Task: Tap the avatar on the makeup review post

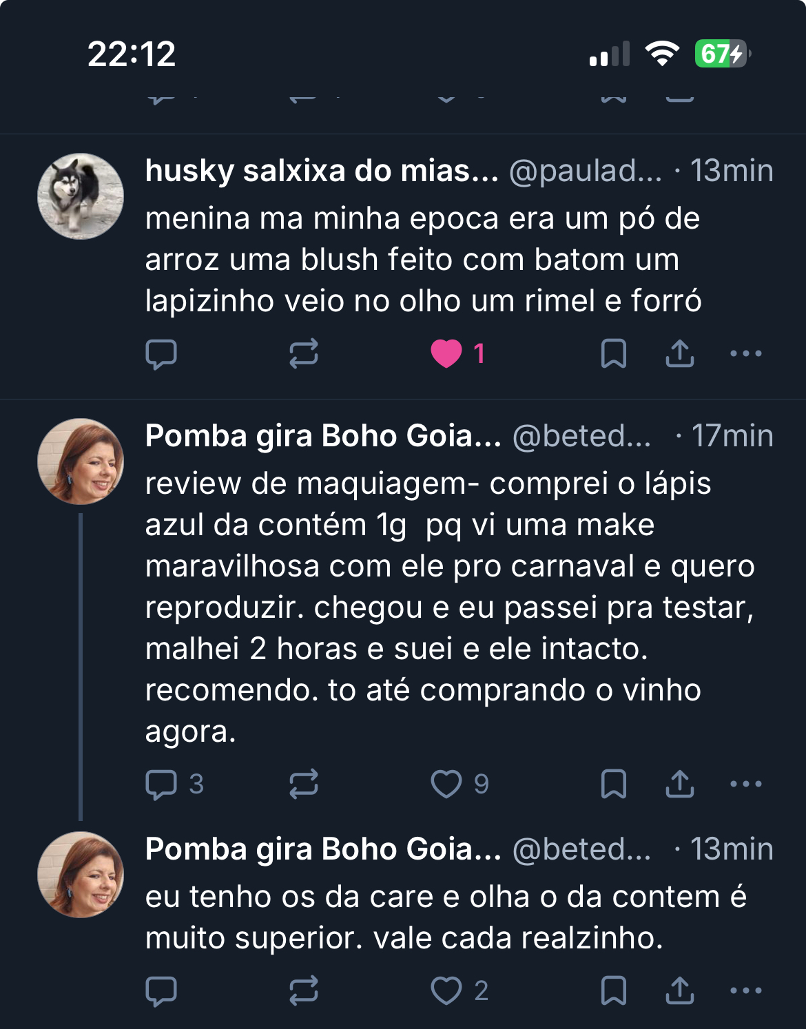Action: click(x=81, y=461)
